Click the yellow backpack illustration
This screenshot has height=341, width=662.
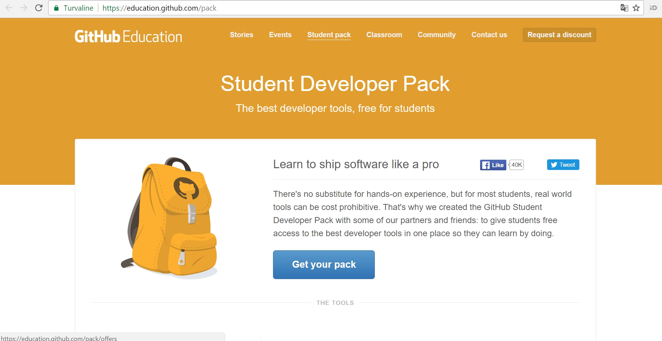pyautogui.click(x=169, y=218)
